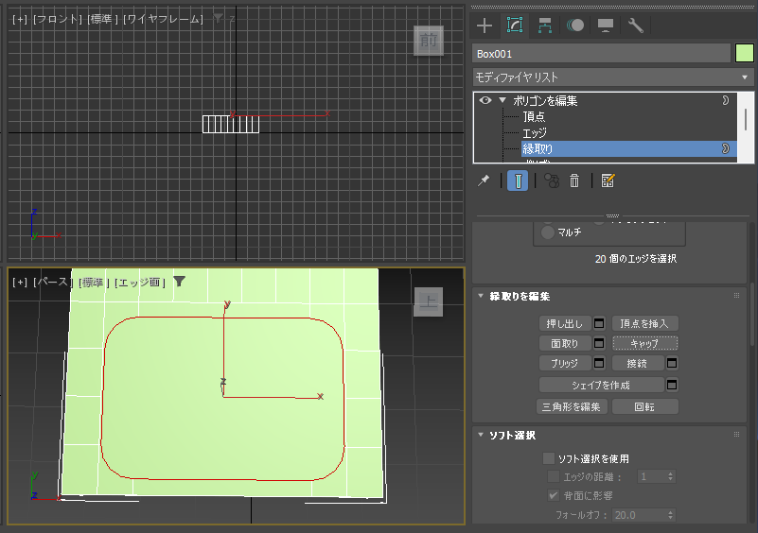The height and width of the screenshot is (533, 758).
Task: Click the 上 ViewCube face
Action: 429,301
